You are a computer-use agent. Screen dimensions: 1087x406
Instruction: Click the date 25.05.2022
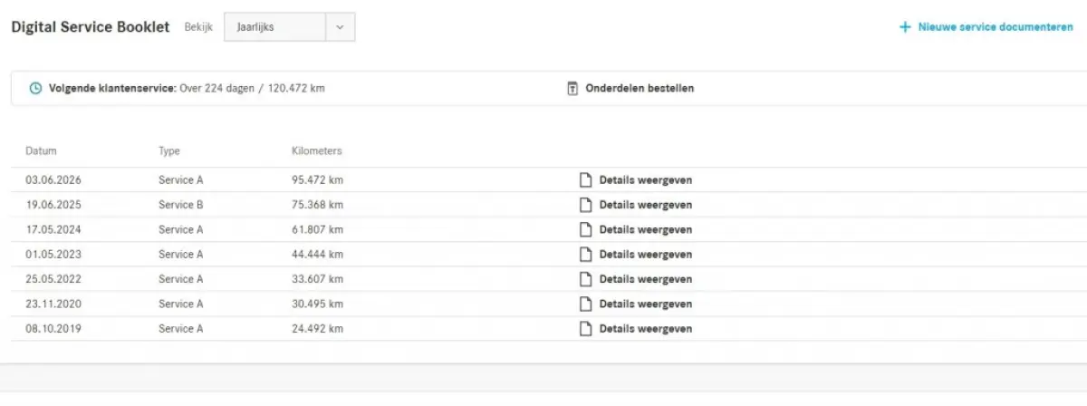pyautogui.click(x=53, y=279)
